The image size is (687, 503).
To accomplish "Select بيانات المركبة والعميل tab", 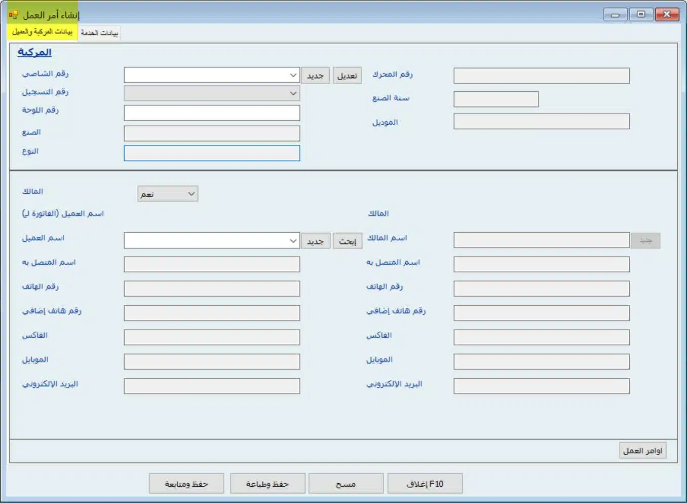I will [43, 32].
